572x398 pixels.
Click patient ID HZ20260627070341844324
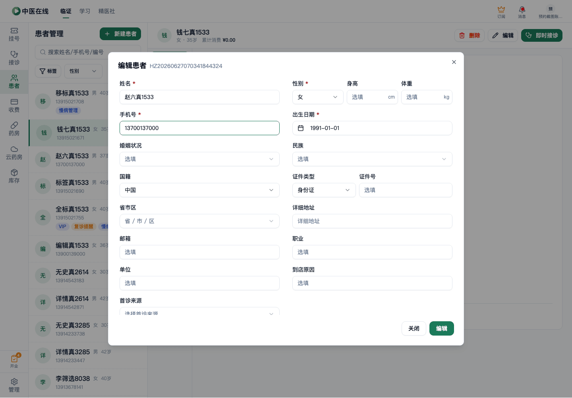(x=186, y=66)
